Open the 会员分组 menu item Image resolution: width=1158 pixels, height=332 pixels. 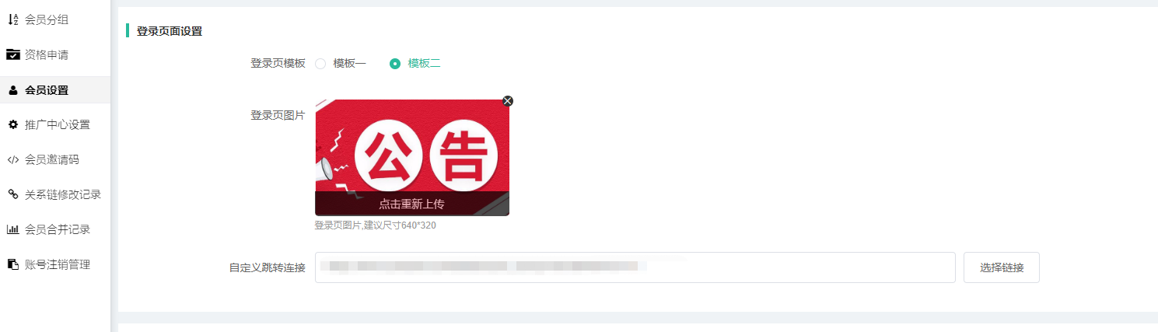[47, 19]
